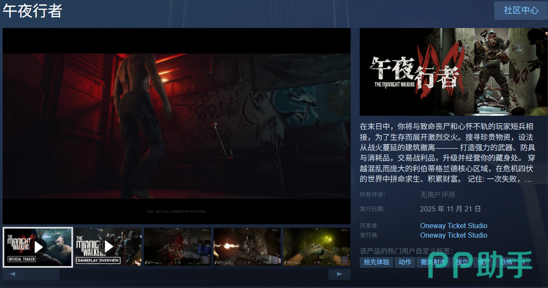The height and width of the screenshot is (288, 548).
Task: Click the plus button to add tags
Action: coord(523,262)
